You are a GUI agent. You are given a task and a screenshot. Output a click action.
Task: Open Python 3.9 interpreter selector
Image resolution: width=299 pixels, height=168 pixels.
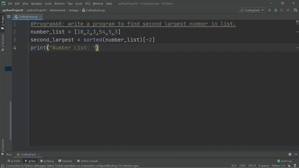coord(278,166)
